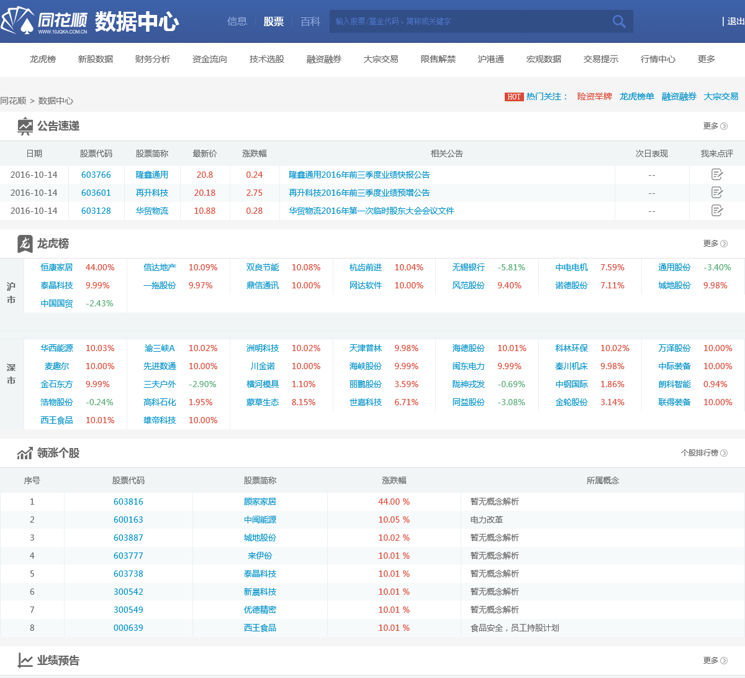Screen dimensions: 745x678
Task: Click the stock search input field
Action: coord(469,22)
